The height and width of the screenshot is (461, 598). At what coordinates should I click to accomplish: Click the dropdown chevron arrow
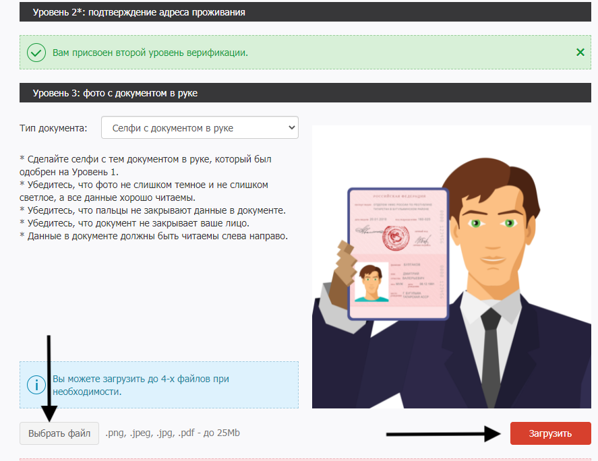coord(291,127)
